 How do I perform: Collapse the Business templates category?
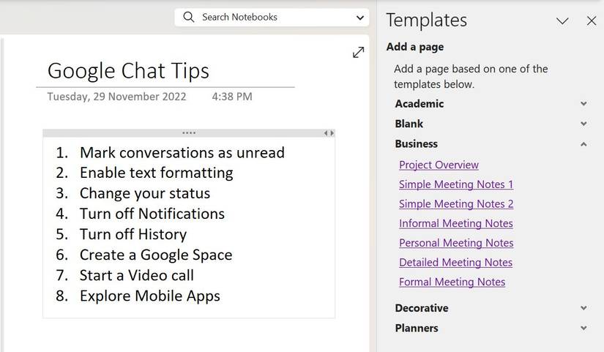584,144
